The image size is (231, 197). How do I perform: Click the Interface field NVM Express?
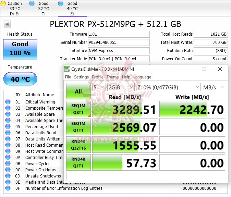[119, 51]
